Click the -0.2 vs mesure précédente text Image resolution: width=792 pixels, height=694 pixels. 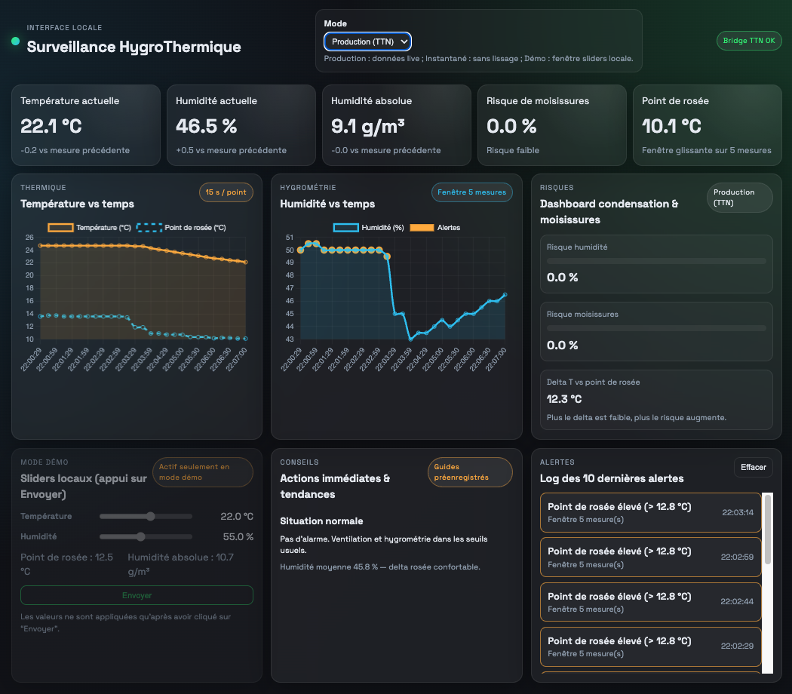coord(75,151)
